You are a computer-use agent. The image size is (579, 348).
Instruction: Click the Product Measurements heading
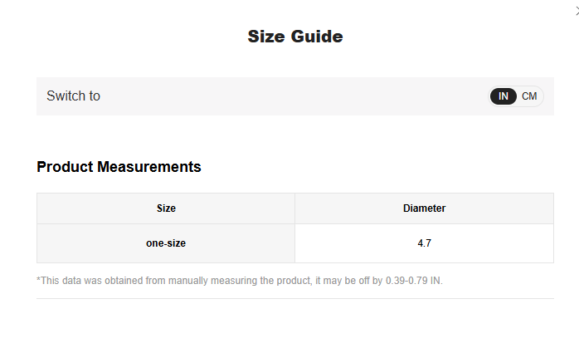(x=119, y=167)
